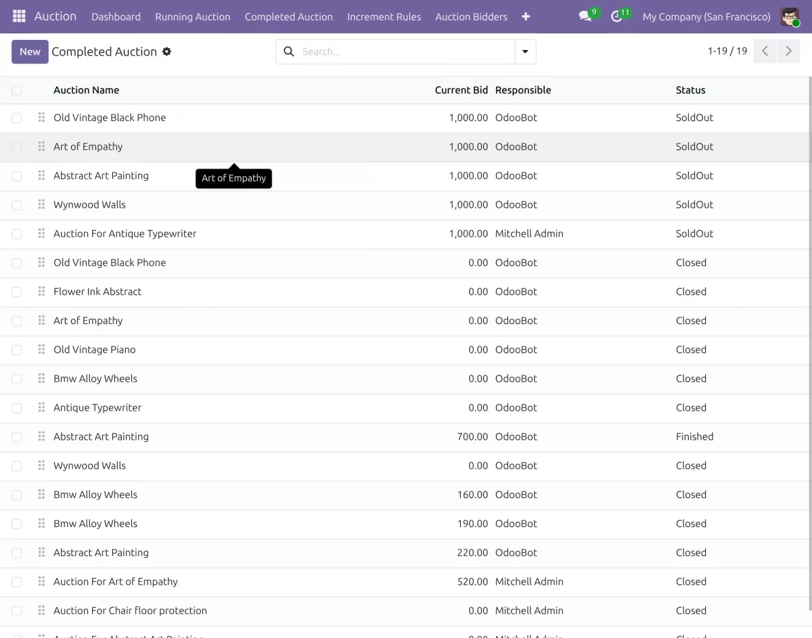This screenshot has height=638, width=812.
Task: Expand the search options dropdown arrow
Action: [525, 51]
